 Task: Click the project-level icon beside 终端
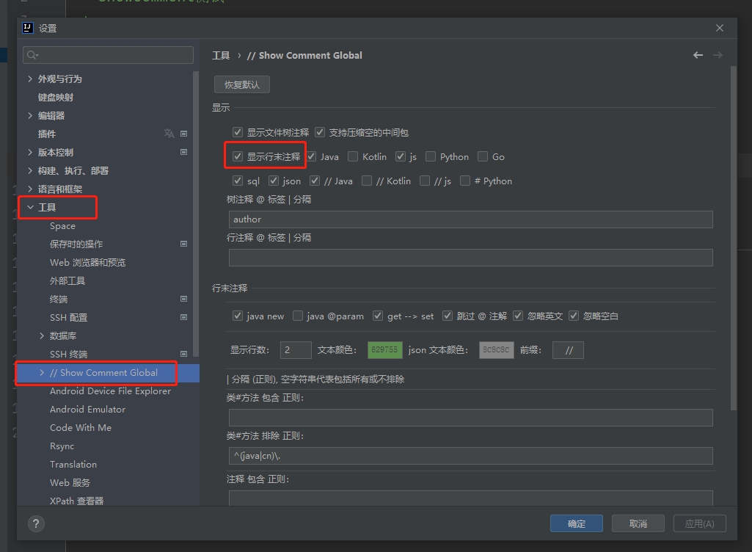coord(183,299)
